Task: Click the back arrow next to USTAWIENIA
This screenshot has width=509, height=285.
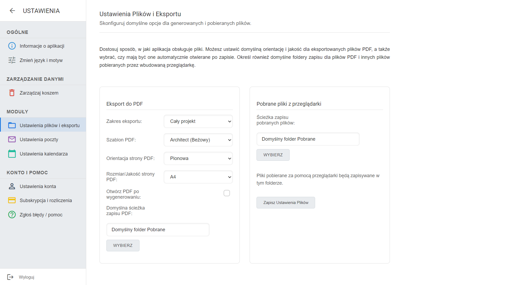Action: coord(12,11)
